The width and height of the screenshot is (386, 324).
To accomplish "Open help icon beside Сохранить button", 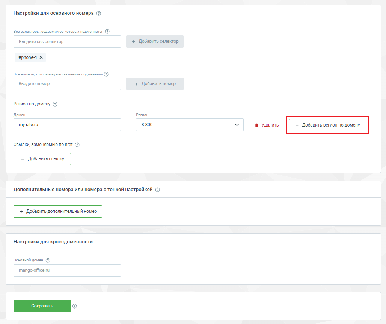I will [75, 306].
